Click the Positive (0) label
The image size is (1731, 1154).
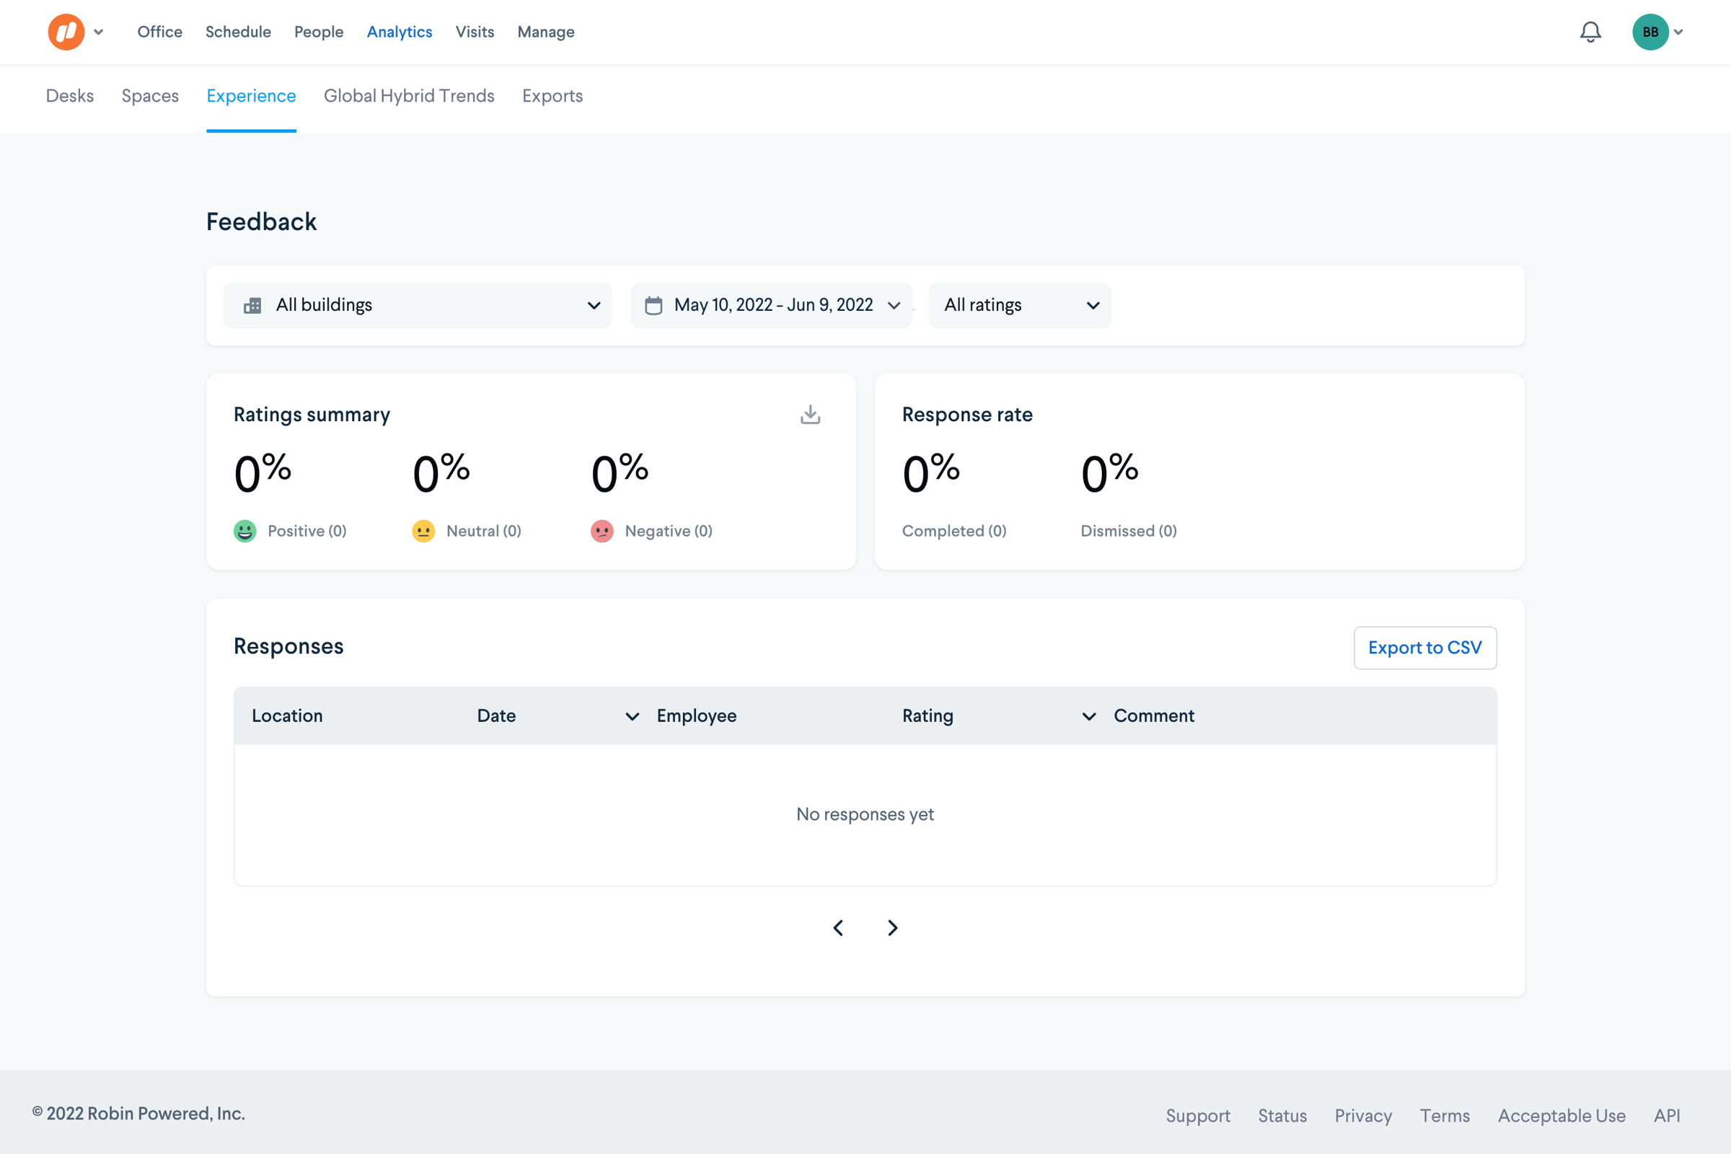coord(307,531)
